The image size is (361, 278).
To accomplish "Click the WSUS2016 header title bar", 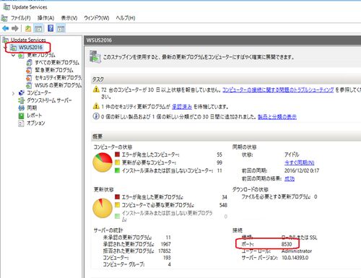I will pyautogui.click(x=222, y=40).
